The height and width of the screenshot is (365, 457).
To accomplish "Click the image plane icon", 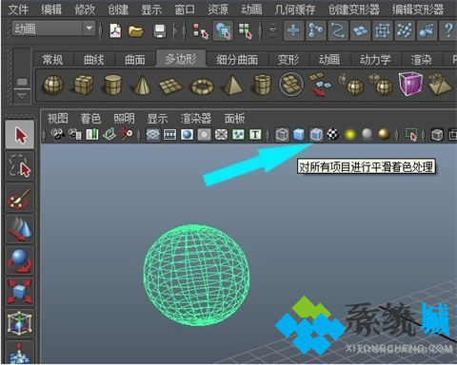I will pyautogui.click(x=109, y=135).
